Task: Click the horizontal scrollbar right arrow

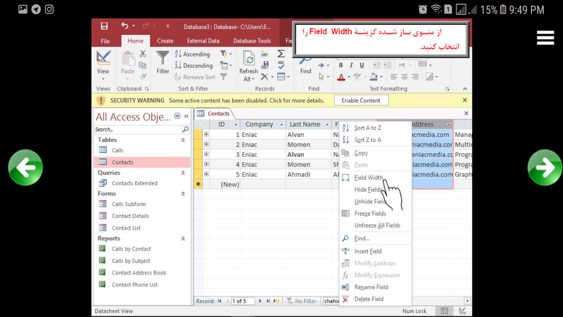Action: point(467,301)
